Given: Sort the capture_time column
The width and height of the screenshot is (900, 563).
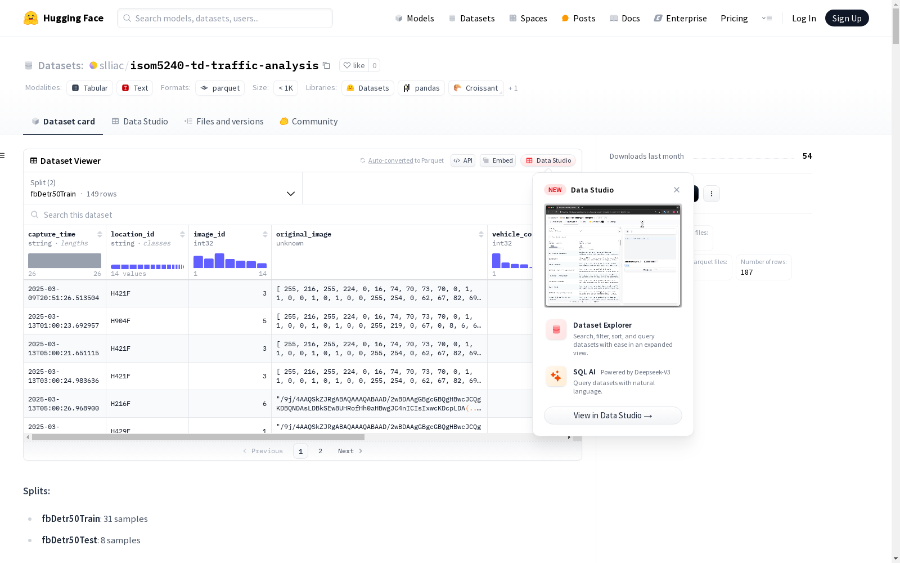Looking at the screenshot, I should 100,234.
